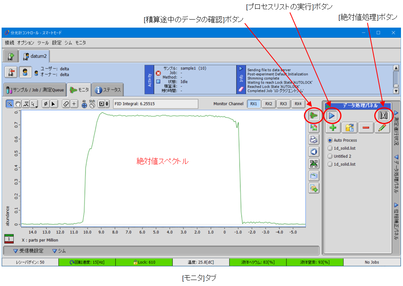Toggle the RX2 monitor channel
This screenshot has height=286, width=403.
(269, 104)
